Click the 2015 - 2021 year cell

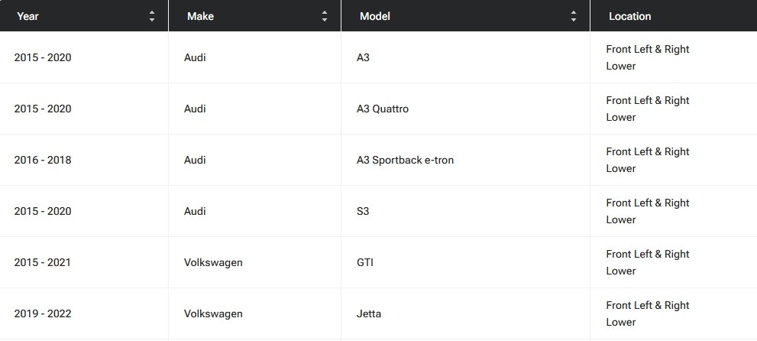pos(42,262)
